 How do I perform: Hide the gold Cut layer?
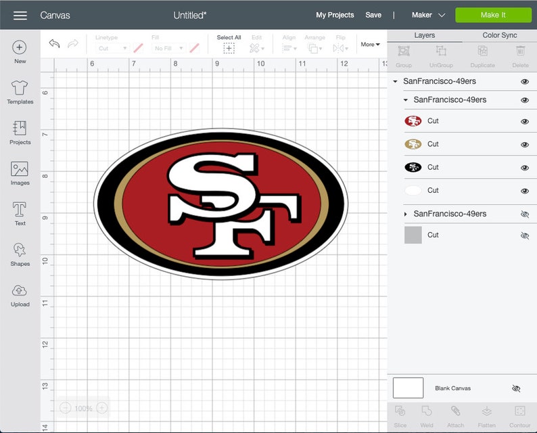pos(525,145)
